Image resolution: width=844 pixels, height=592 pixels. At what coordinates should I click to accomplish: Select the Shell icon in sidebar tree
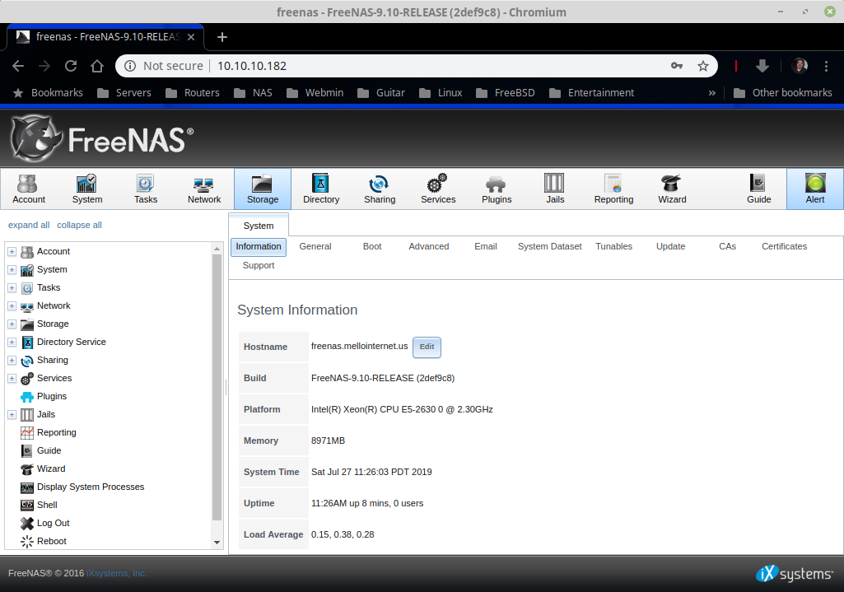tap(27, 505)
